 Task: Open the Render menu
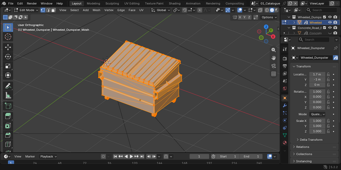coord(32,3)
